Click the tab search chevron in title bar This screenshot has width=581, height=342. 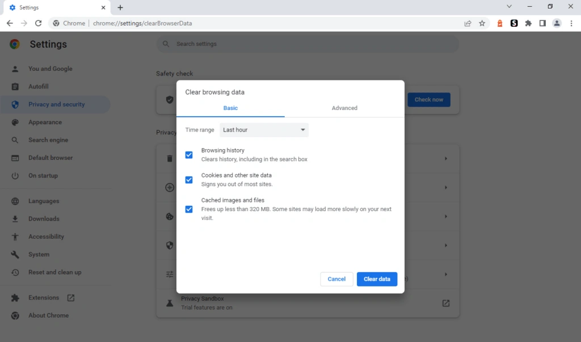[x=509, y=7]
